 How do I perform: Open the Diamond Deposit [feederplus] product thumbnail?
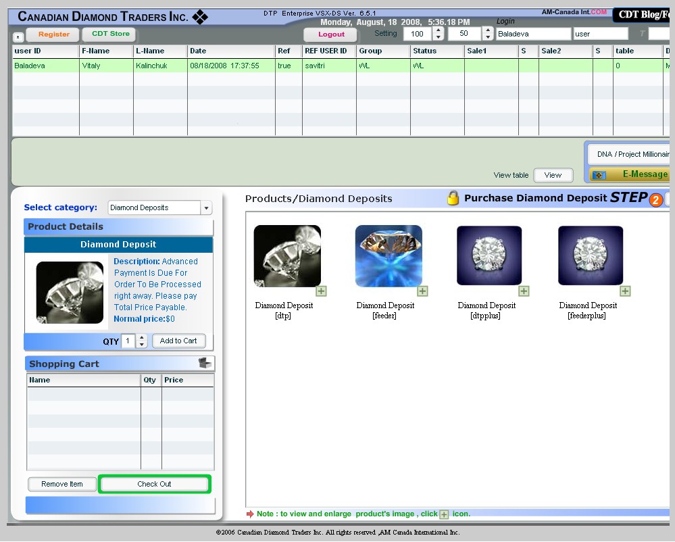[x=591, y=255]
